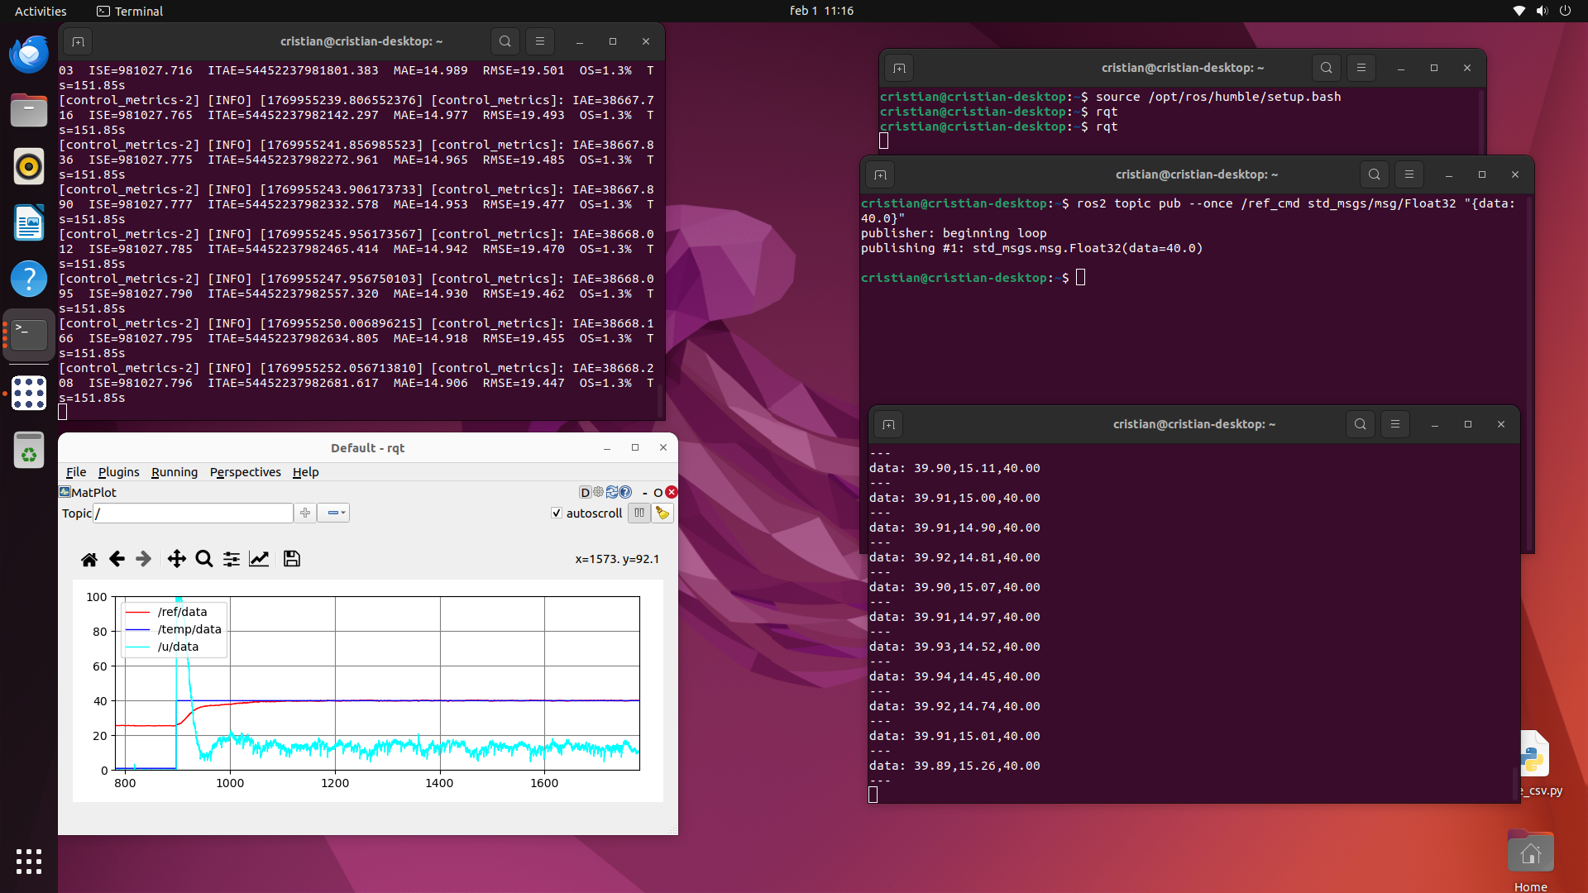The image size is (1588, 893).
Task: Open hamburger menu in metrics terminal
Action: pyautogui.click(x=540, y=41)
